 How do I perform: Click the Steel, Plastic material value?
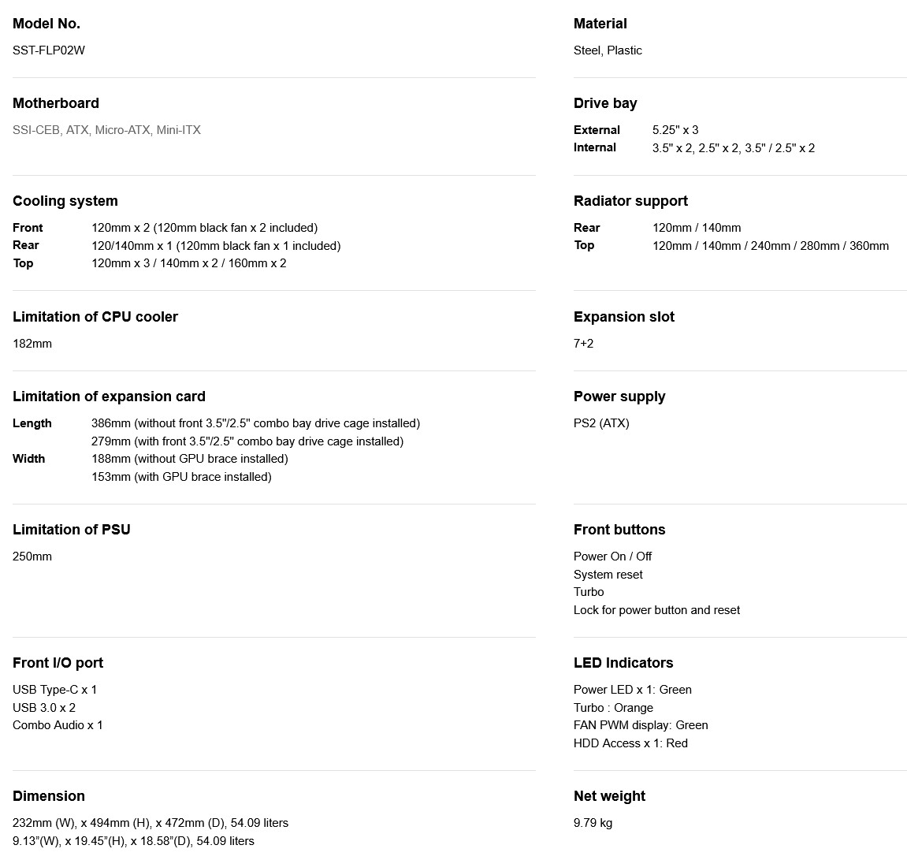click(608, 50)
